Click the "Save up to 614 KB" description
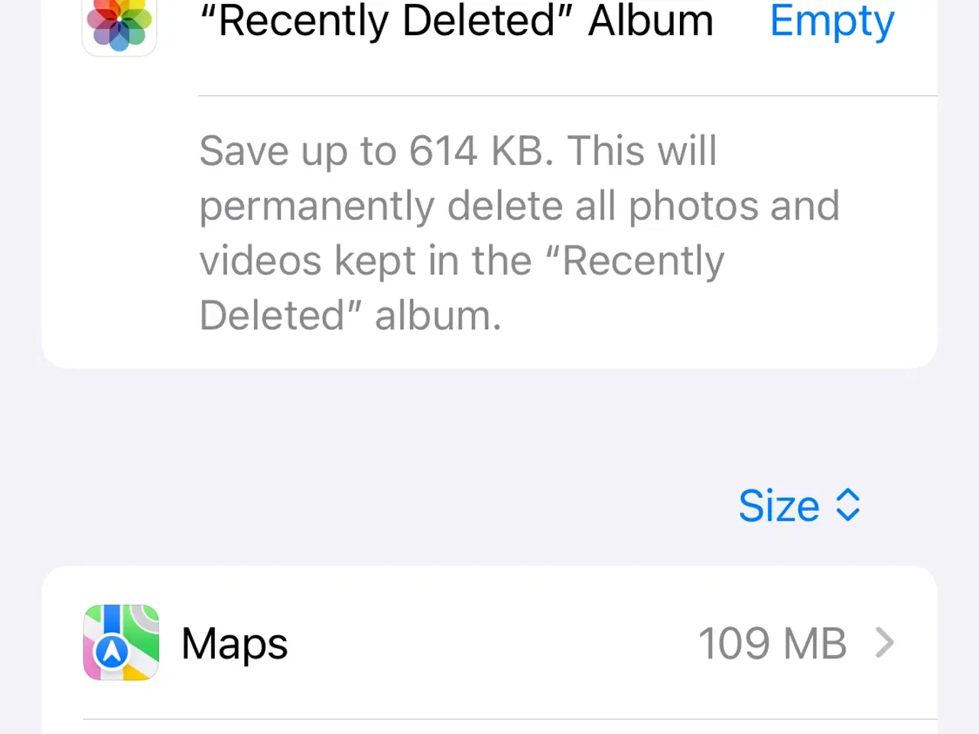This screenshot has height=734, width=979. coord(519,232)
